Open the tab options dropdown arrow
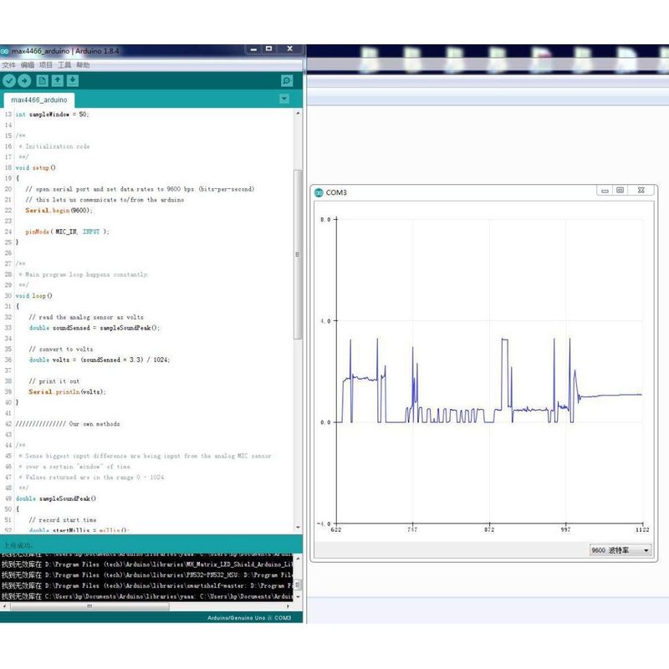669x669 pixels. [x=283, y=99]
